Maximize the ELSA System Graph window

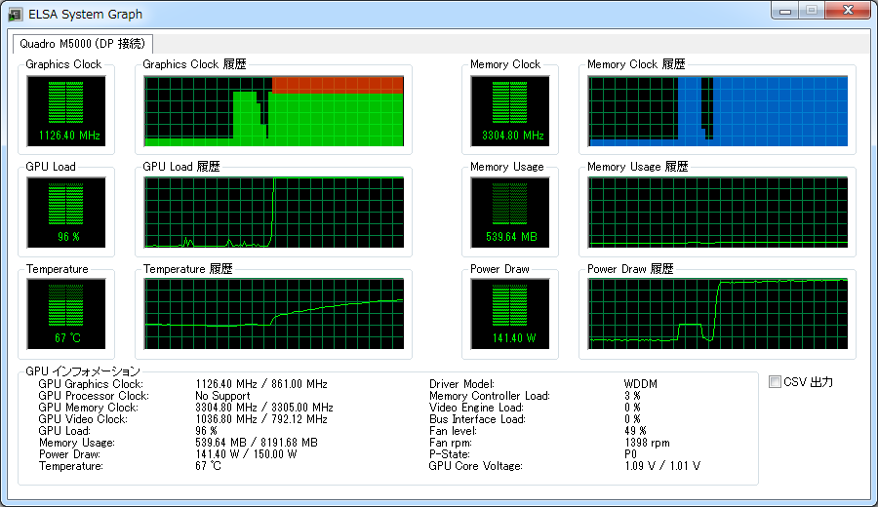pos(812,10)
